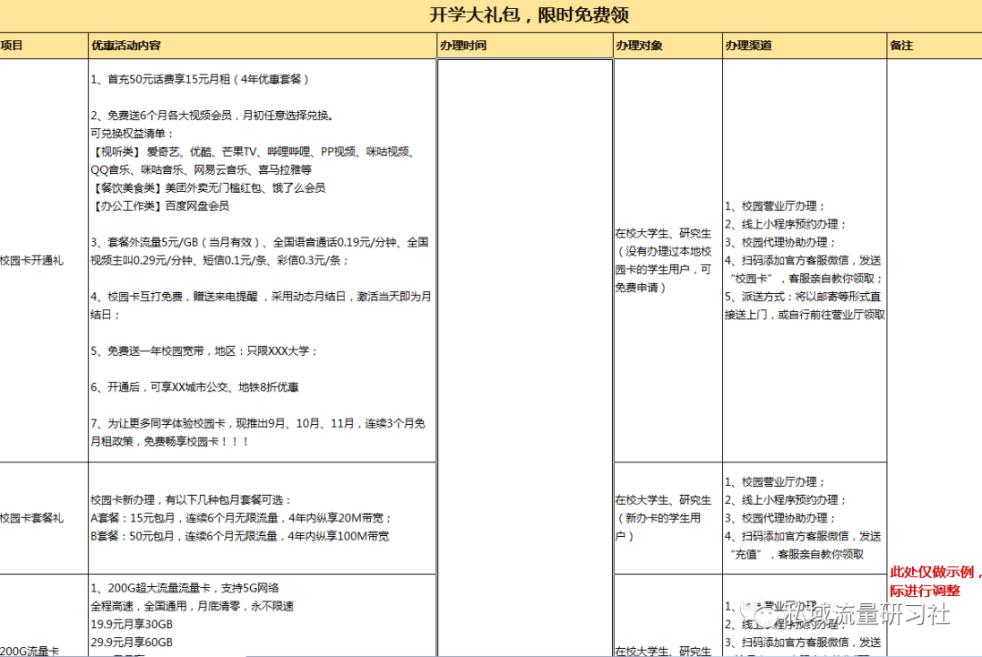Click the line "校园卡新办理，有以下几种包月套餐可选："
The width and height of the screenshot is (982, 657).
(x=192, y=500)
